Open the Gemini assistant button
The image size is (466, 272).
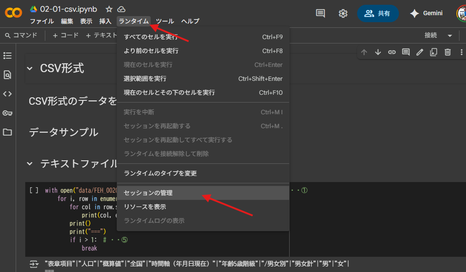pyautogui.click(x=426, y=13)
